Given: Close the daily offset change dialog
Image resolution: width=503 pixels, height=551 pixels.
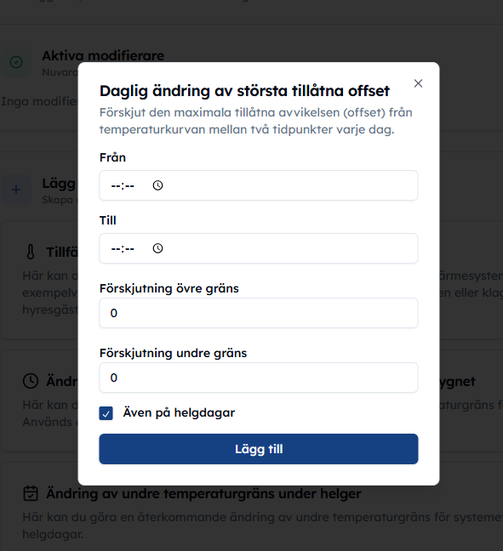Looking at the screenshot, I should (418, 83).
